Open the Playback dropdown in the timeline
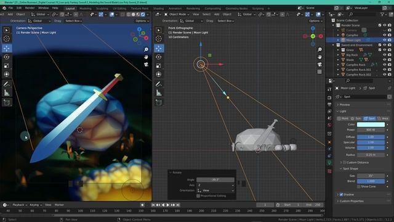 coord(20,205)
